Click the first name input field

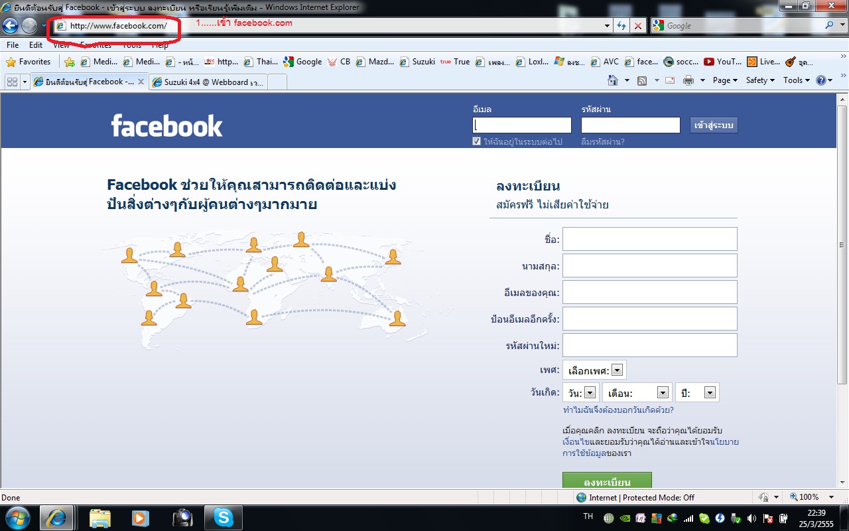(649, 239)
